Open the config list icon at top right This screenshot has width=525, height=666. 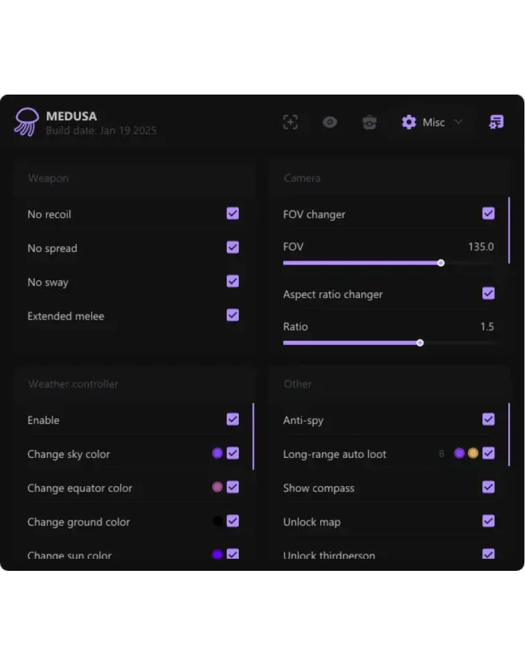click(x=496, y=122)
